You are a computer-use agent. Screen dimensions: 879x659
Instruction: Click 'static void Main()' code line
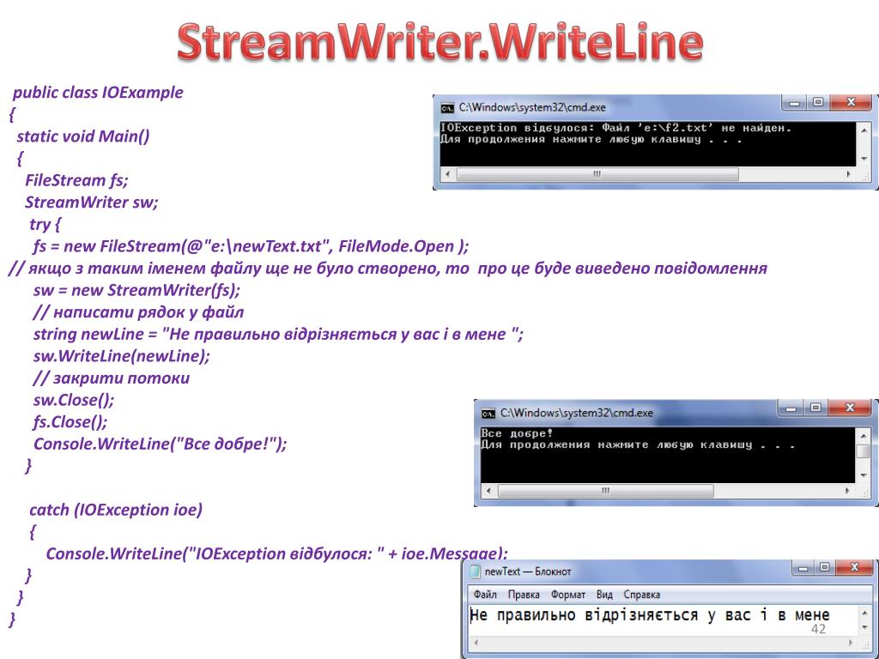(83, 136)
